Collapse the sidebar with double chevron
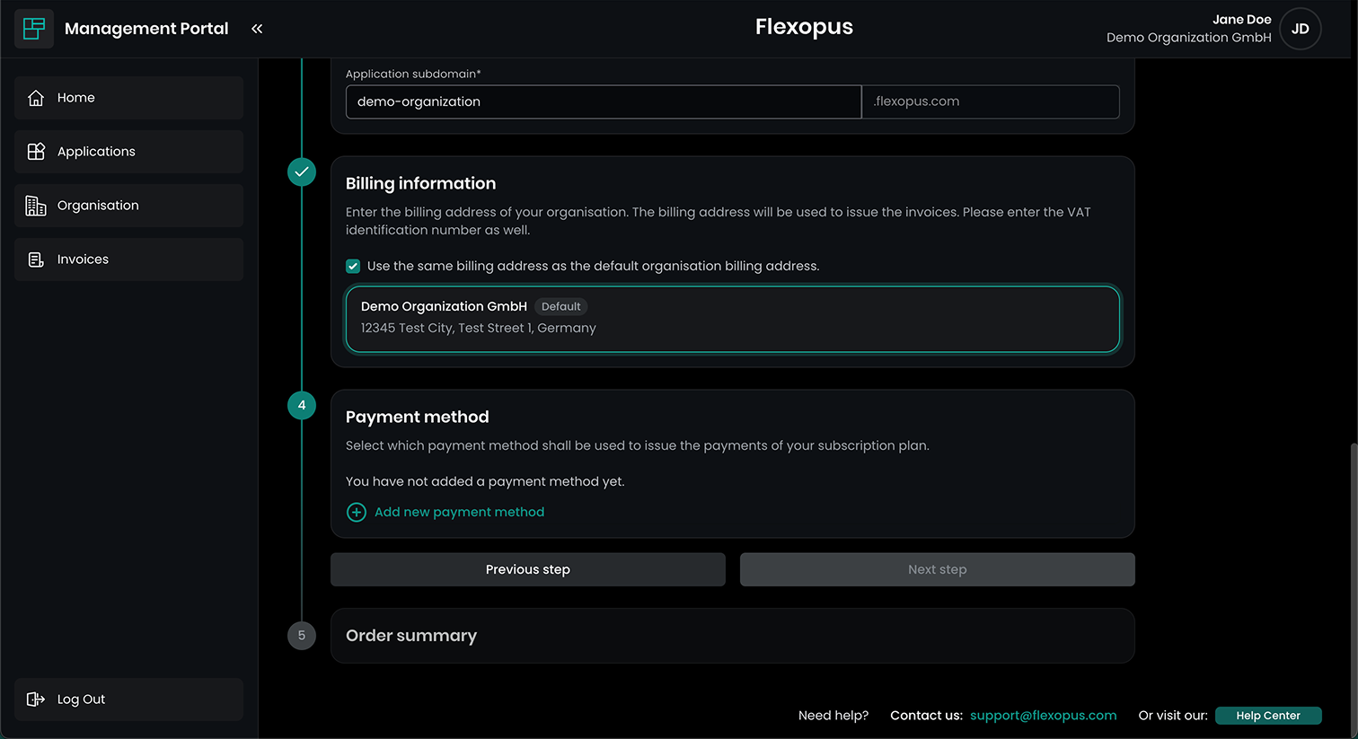Image resolution: width=1358 pixels, height=739 pixels. [x=257, y=29]
